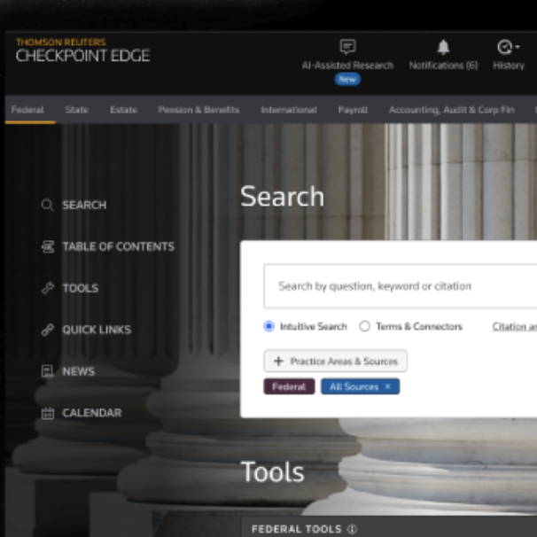The width and height of the screenshot is (537, 537).
Task: Open TABLE OF CONTENTS in sidebar
Action: click(118, 246)
